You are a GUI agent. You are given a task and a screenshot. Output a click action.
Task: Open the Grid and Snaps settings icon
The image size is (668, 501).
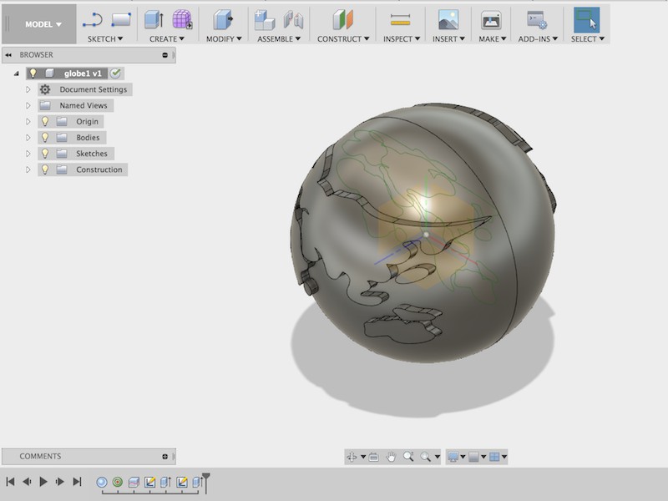coord(473,457)
